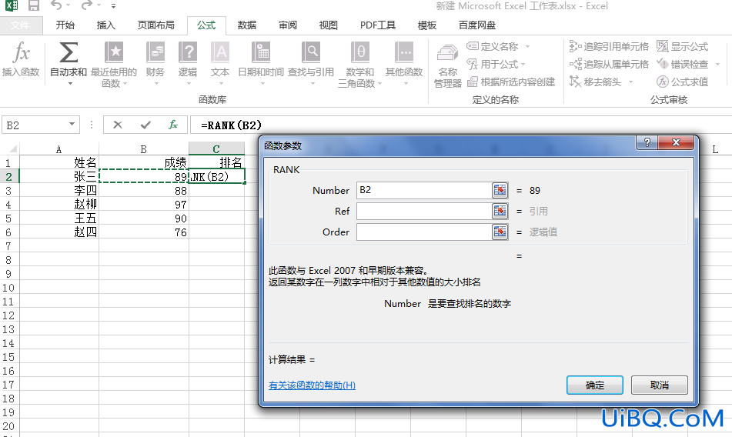Switch to the PDF工具 tab
Image resolution: width=732 pixels, height=437 pixels.
[x=378, y=25]
